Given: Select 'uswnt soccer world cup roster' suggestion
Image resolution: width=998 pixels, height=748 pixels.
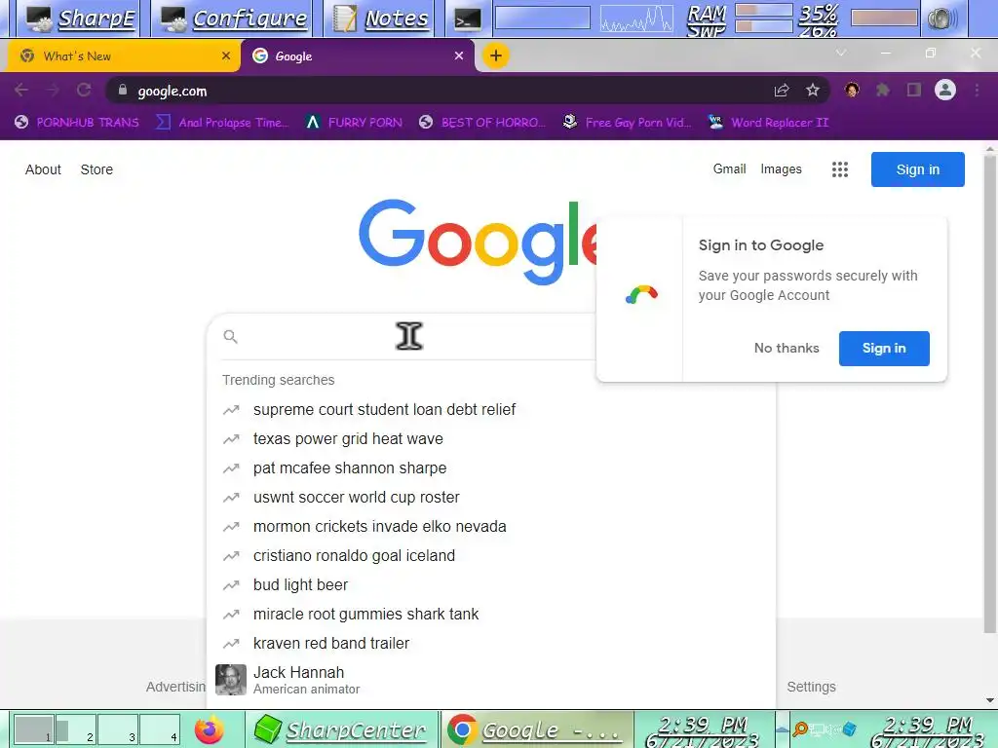Looking at the screenshot, I should [x=356, y=498].
